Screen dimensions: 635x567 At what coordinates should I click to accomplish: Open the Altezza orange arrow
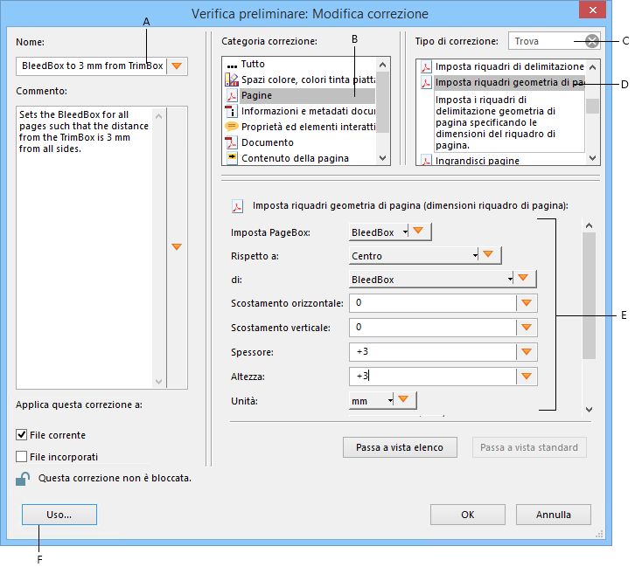(527, 377)
